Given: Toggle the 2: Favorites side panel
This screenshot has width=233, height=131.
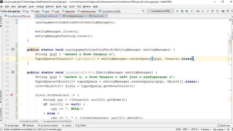Looking at the screenshot, I should click(x=1, y=96).
